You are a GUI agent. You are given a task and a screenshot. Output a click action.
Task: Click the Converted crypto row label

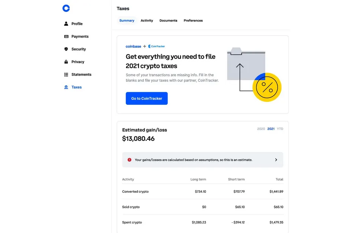click(135, 192)
